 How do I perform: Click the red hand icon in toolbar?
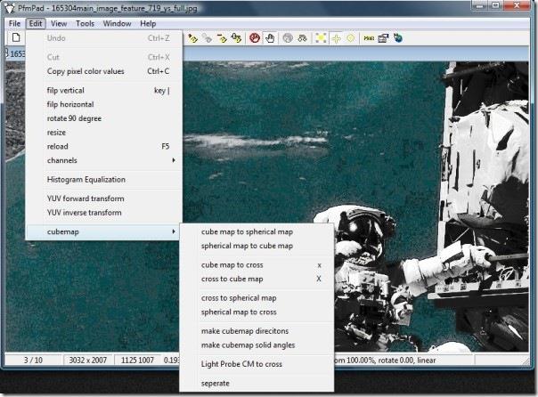(254, 38)
